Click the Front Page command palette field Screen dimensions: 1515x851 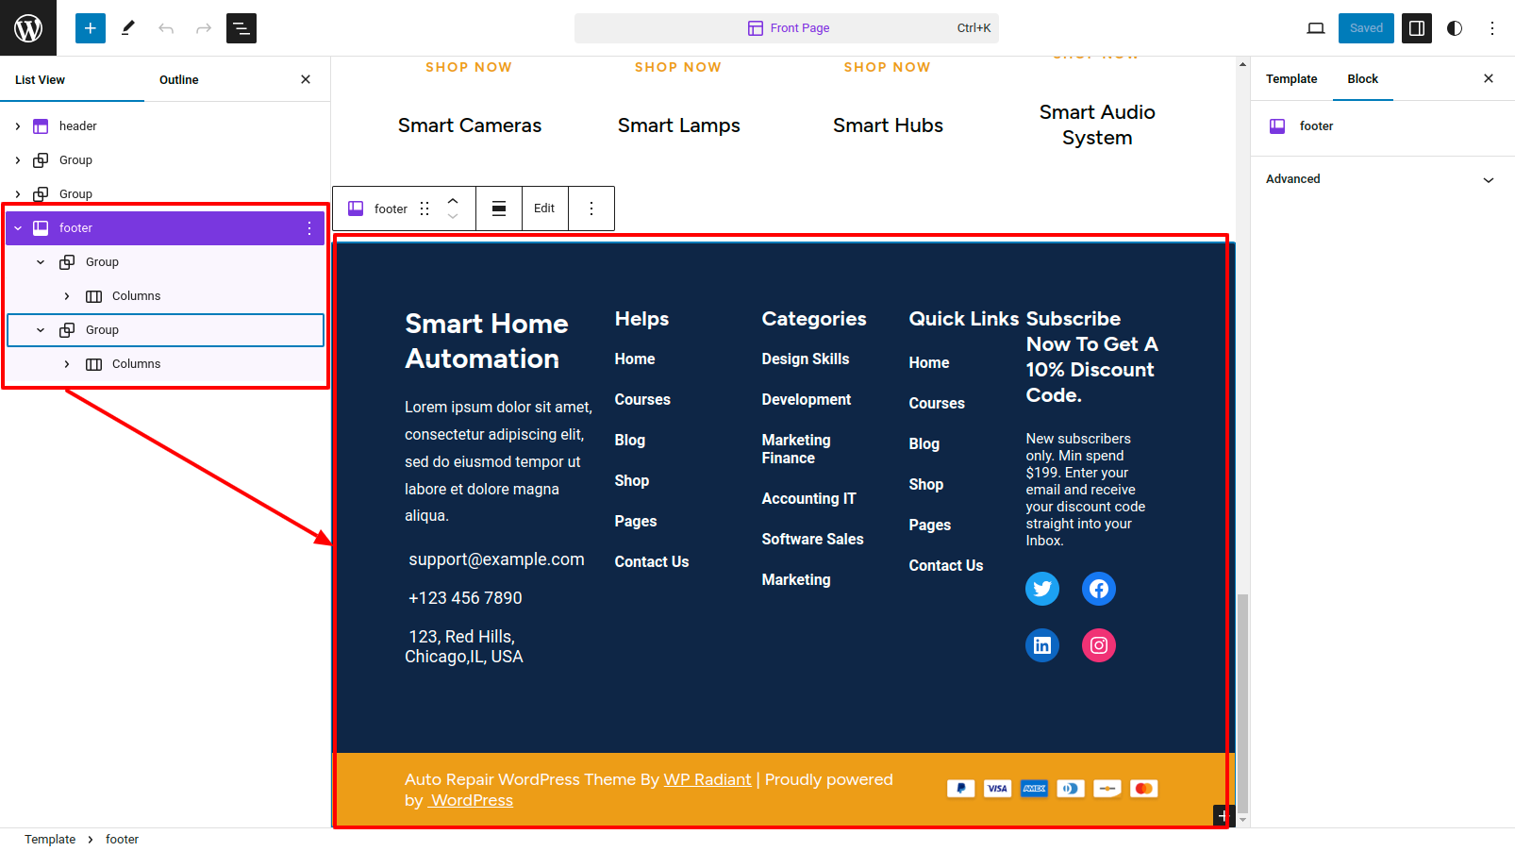click(x=786, y=28)
